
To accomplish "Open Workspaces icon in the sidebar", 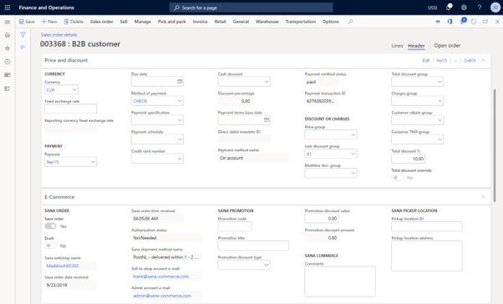I will point(8,74).
